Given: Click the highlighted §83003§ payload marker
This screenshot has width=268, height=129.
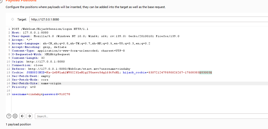Looking at the screenshot, I should click(x=205, y=73).
